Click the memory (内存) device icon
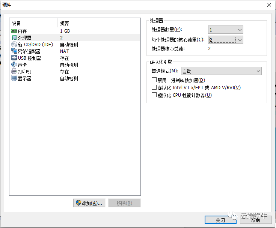 tap(14, 31)
